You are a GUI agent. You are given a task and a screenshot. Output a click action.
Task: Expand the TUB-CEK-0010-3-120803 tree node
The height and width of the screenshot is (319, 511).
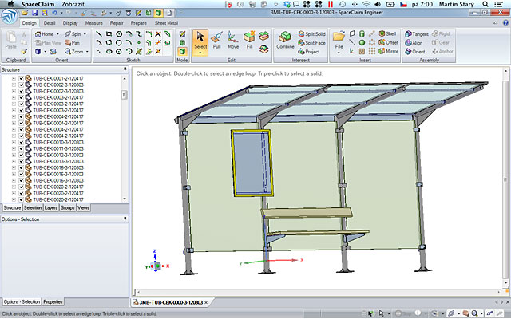point(14,142)
